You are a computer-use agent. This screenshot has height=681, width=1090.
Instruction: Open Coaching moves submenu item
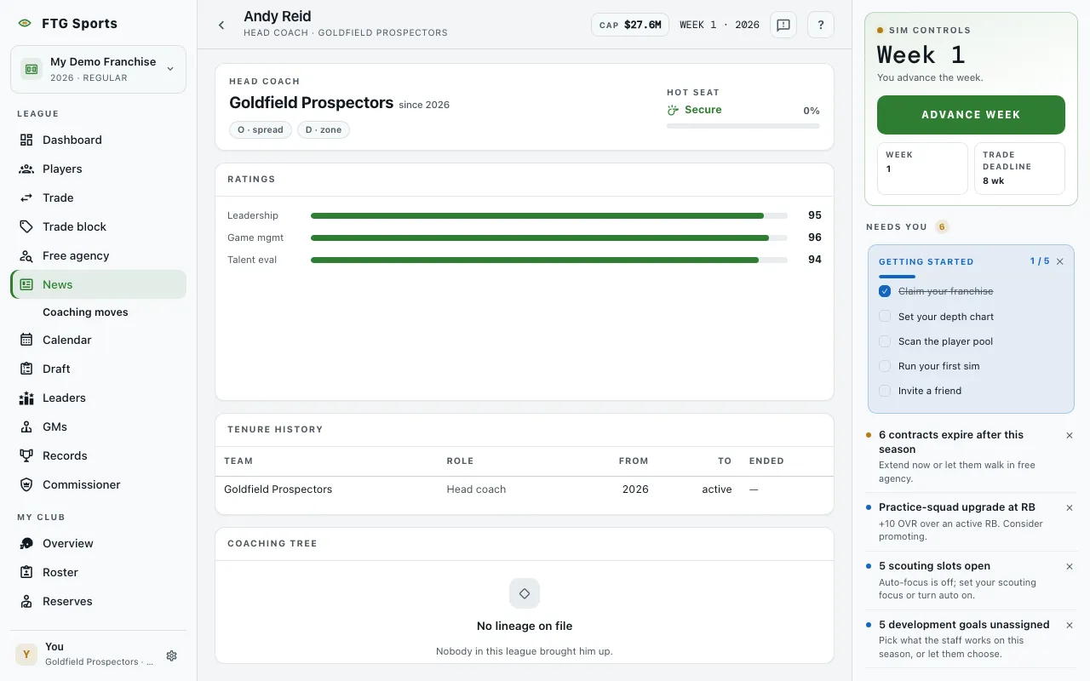pyautogui.click(x=85, y=312)
